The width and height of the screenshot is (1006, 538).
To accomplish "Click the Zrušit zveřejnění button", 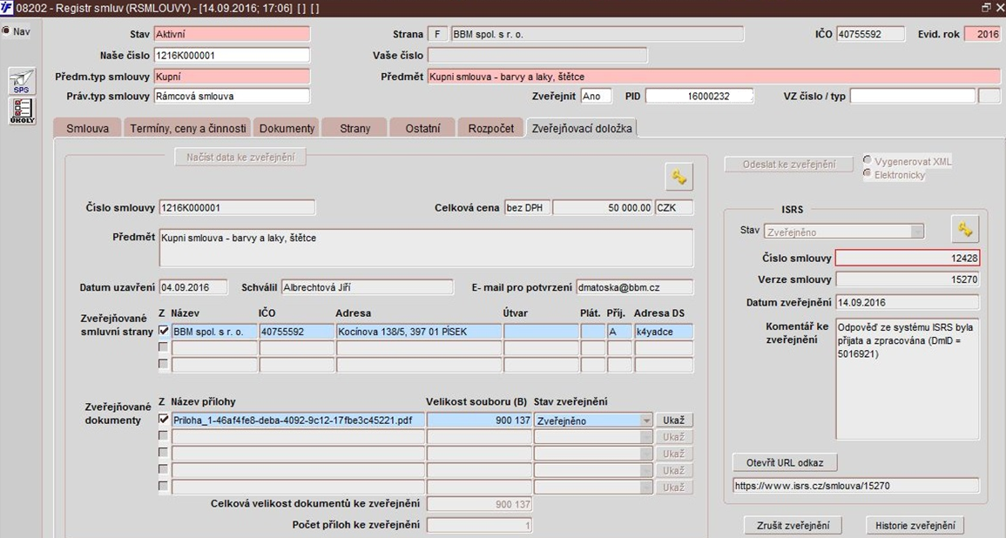I will [x=793, y=526].
